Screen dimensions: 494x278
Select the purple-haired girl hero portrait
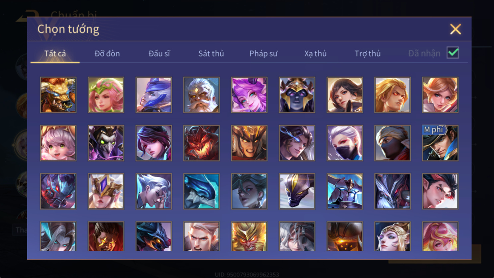click(249, 95)
